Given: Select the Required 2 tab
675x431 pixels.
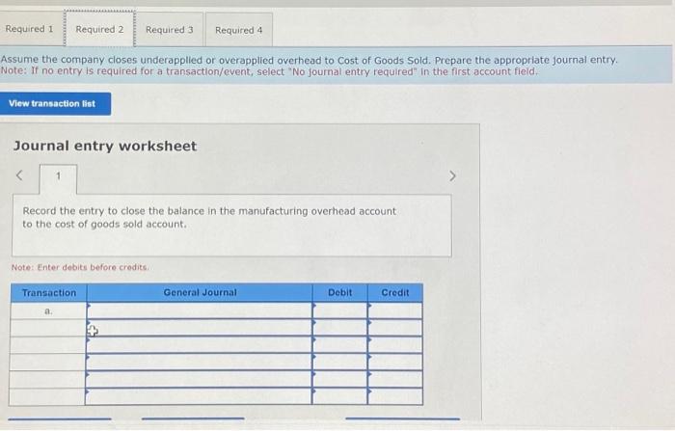Looking at the screenshot, I should pyautogui.click(x=99, y=29).
